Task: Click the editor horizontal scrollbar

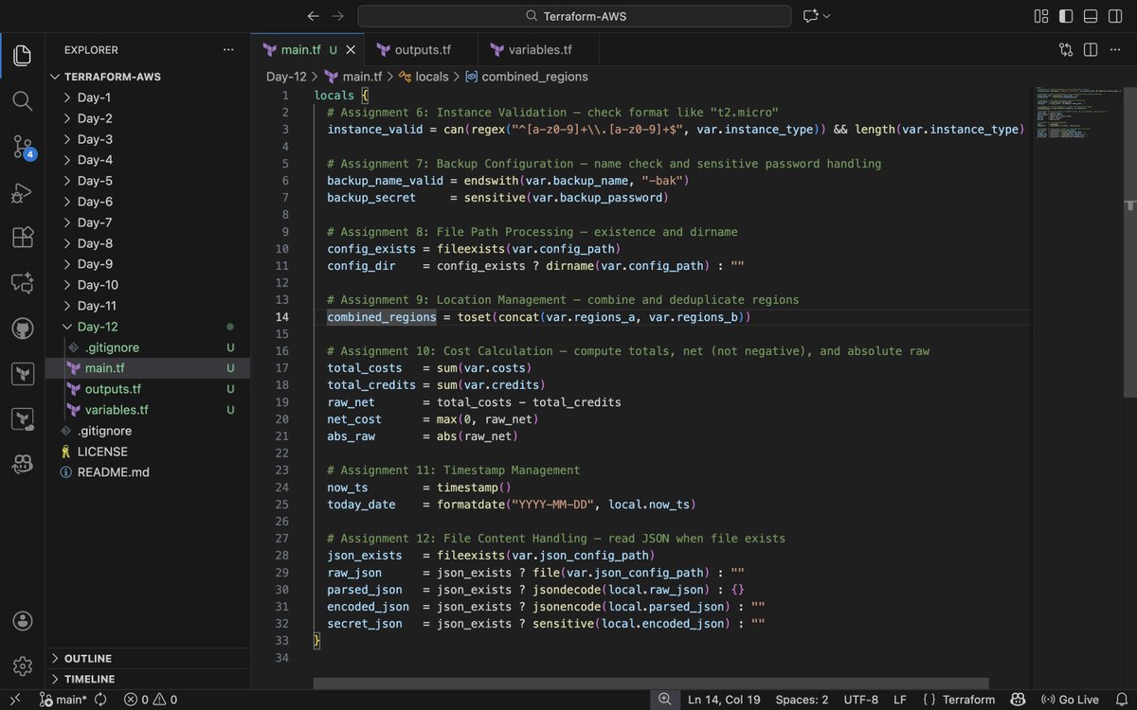Action: click(651, 683)
